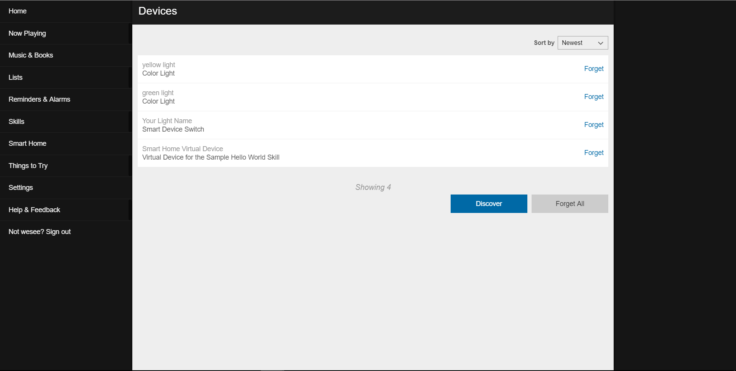Open the Smart Home menu item
Screen dimensions: 736x371
pos(28,143)
